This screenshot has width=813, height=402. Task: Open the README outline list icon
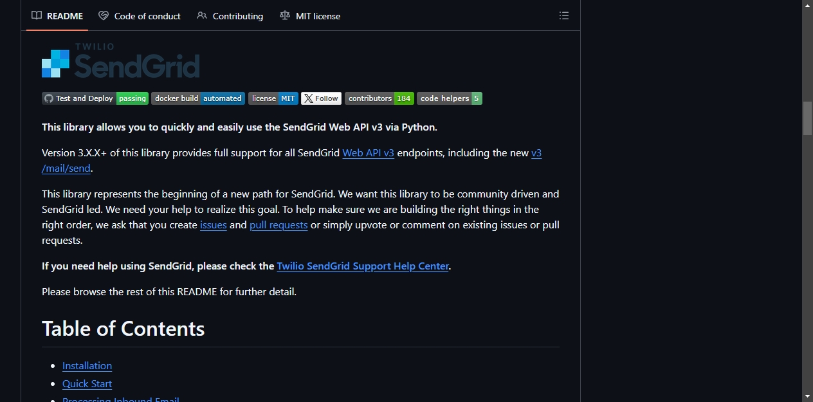(x=564, y=16)
